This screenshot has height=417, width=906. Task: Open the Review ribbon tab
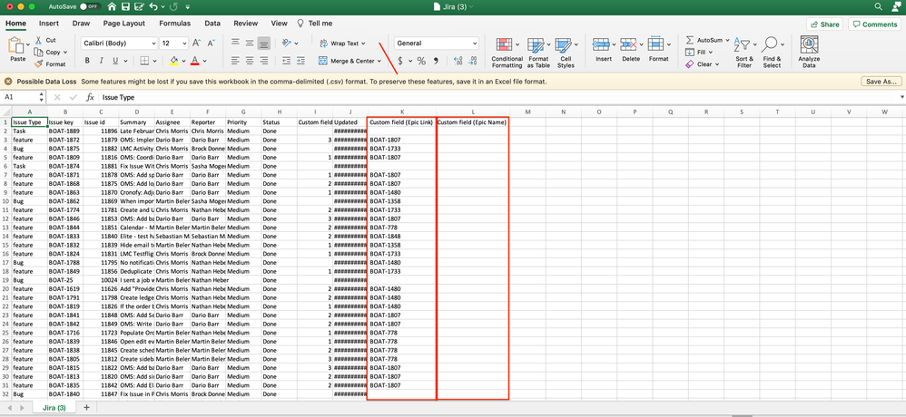pos(246,24)
